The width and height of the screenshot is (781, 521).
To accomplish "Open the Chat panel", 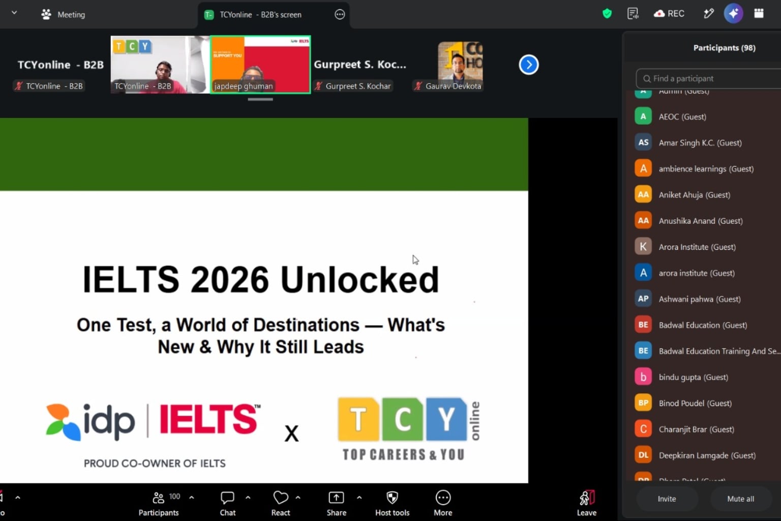I will pyautogui.click(x=227, y=504).
